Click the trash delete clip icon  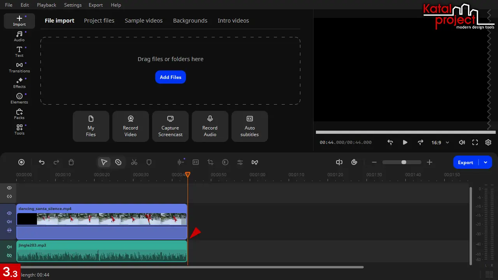71,162
